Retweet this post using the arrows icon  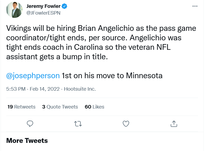(78, 124)
